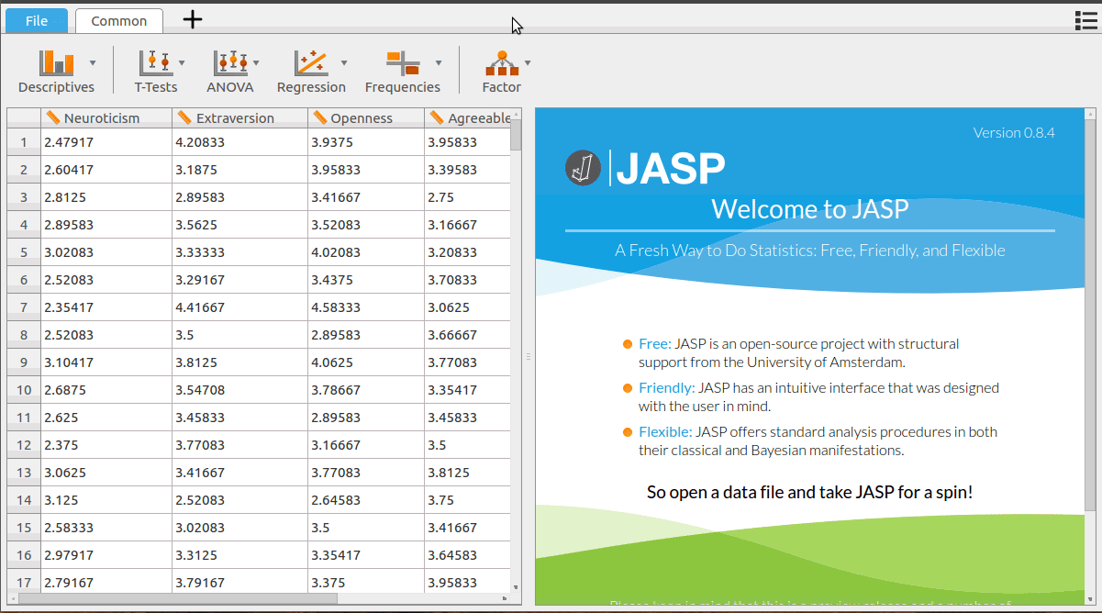Open the Frequencies analysis icon
Image resolution: width=1102 pixels, height=613 pixels.
(x=403, y=62)
